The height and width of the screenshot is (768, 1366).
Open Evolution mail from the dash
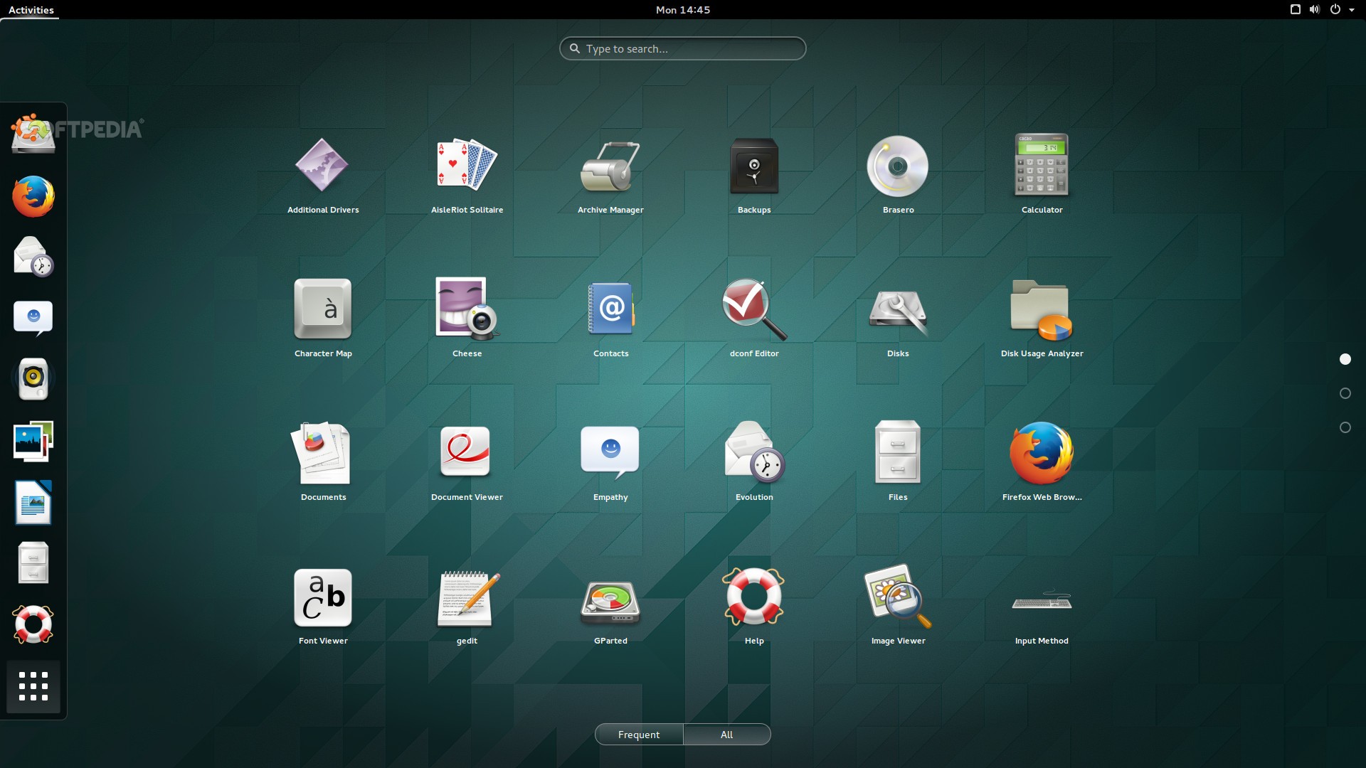click(33, 257)
